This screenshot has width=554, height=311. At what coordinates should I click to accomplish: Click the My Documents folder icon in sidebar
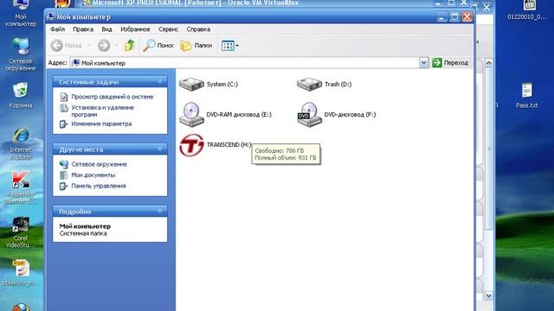tap(63, 175)
